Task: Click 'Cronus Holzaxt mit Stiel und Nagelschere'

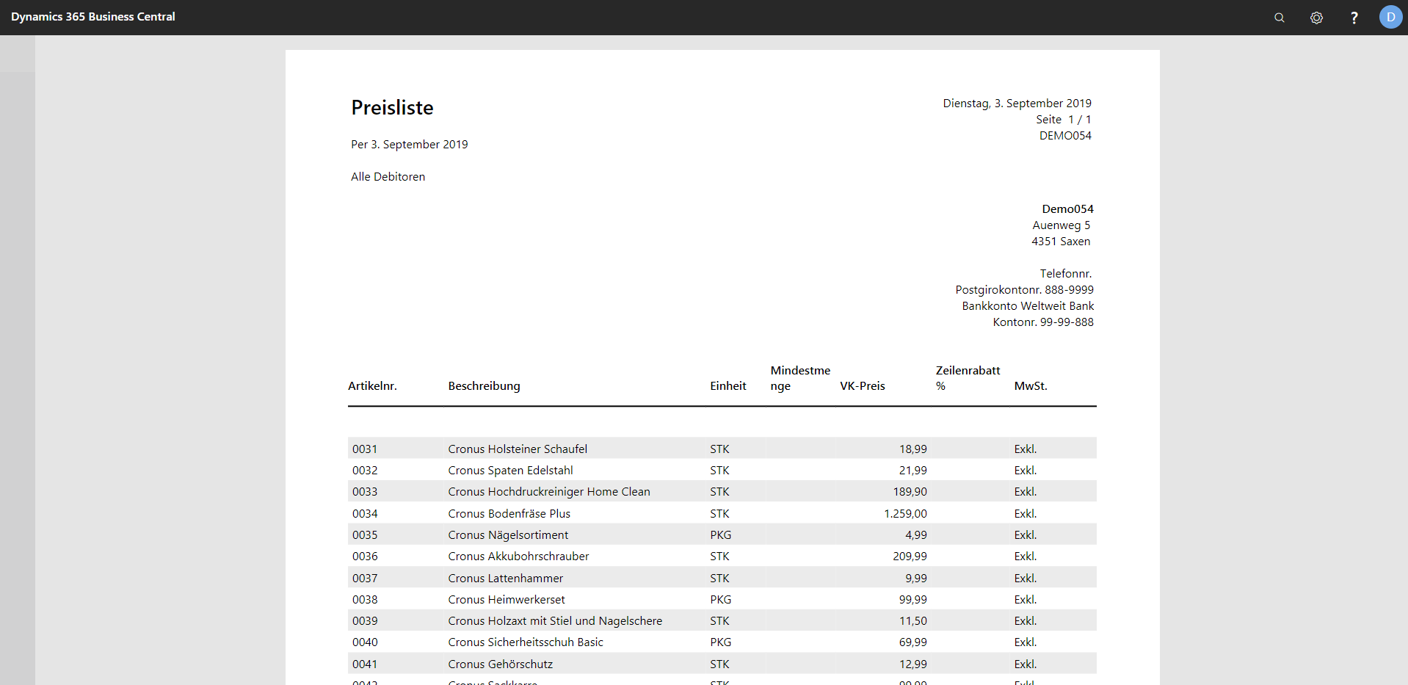Action: 555,621
